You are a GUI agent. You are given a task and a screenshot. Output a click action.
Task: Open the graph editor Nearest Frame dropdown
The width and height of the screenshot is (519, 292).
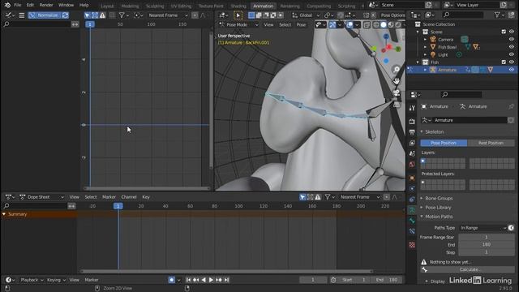point(168,15)
